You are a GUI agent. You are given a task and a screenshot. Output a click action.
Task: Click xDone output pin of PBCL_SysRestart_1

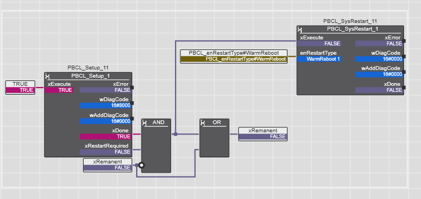(x=404, y=87)
